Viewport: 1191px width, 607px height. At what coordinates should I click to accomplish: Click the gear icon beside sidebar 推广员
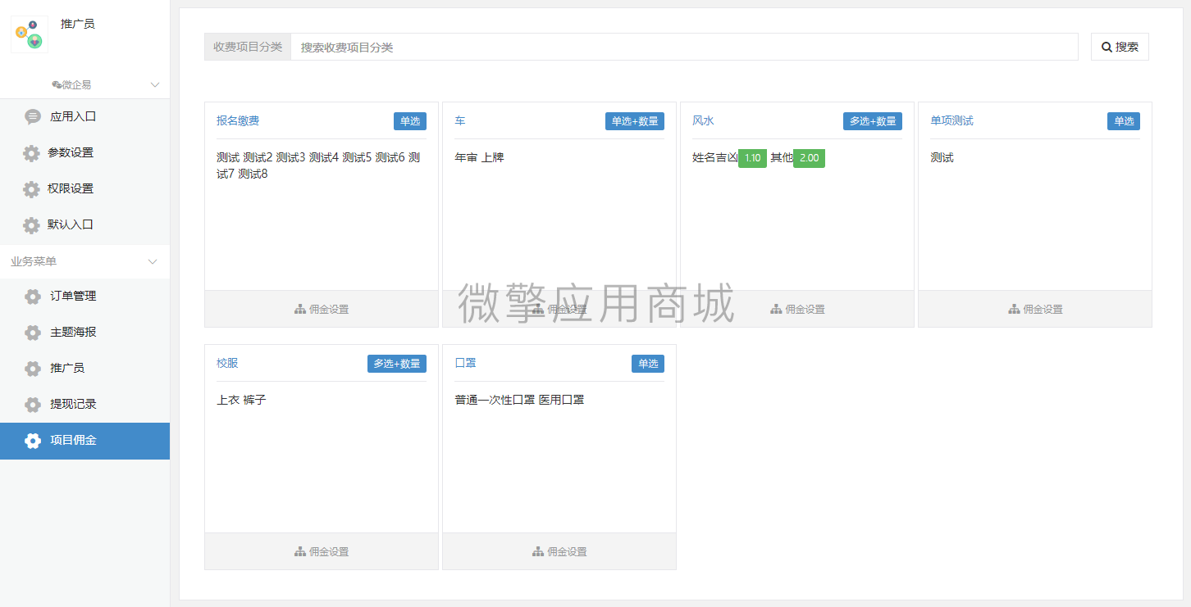tap(33, 369)
